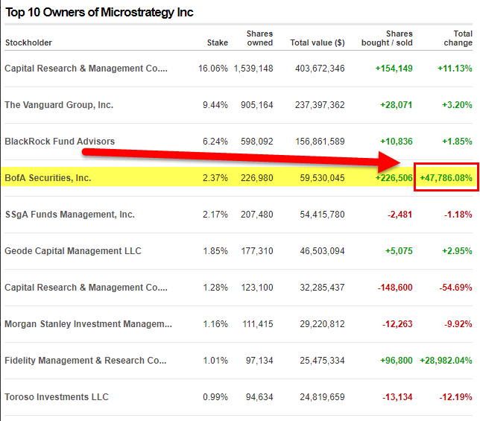Open Capital Research entry with 1.28% stake
The height and width of the screenshot is (421, 480).
point(86,288)
